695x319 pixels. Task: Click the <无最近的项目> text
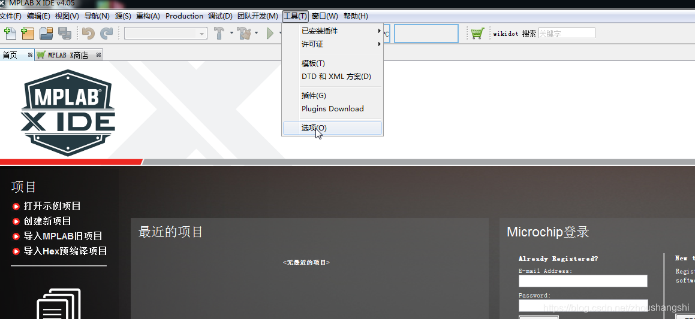pos(306,262)
